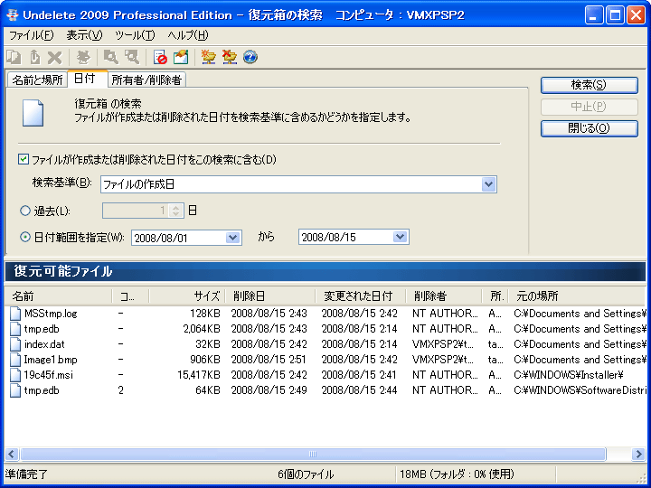The width and height of the screenshot is (651, 488).
Task: Click the greyed 中止(P) button
Action: tap(590, 107)
